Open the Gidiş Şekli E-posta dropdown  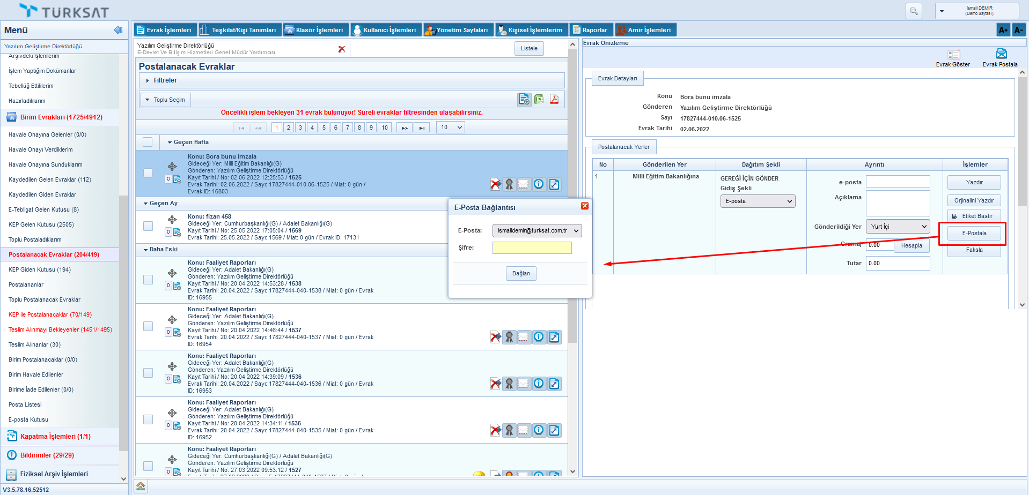tap(757, 201)
